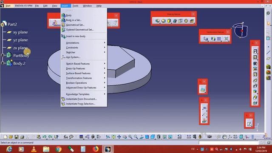Viewport: 272px width, 153px height.
Task: Click the Redo arrow icon
Action: point(50,137)
